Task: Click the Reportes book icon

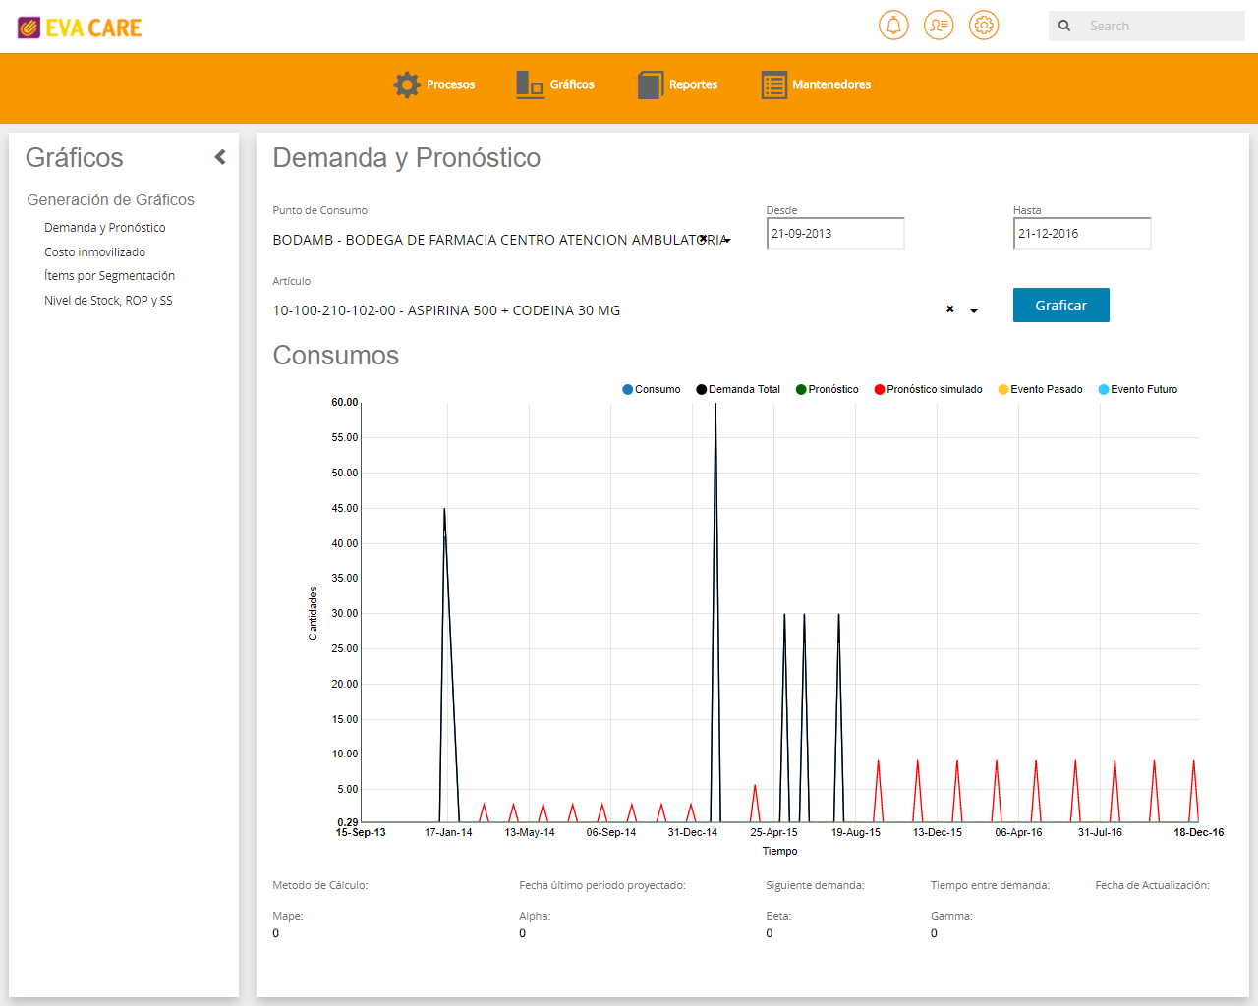Action: 651,84
